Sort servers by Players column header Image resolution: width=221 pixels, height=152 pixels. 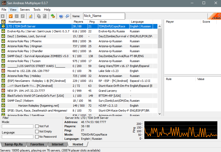80,22
